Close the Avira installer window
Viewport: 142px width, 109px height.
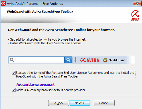[x=137, y=4]
